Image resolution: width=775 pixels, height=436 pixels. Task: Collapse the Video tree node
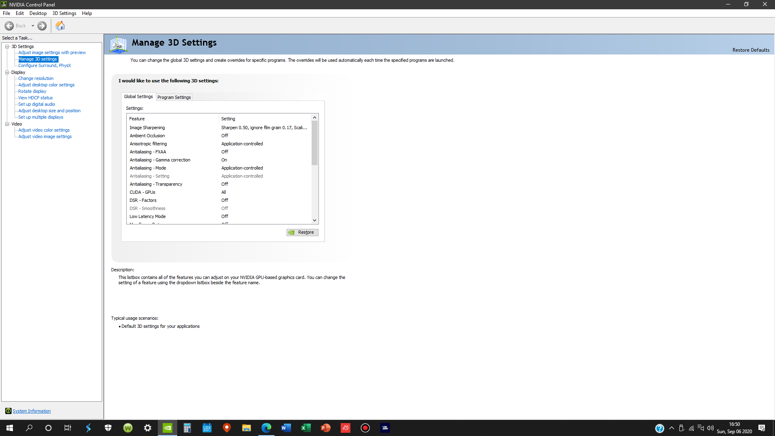point(7,124)
